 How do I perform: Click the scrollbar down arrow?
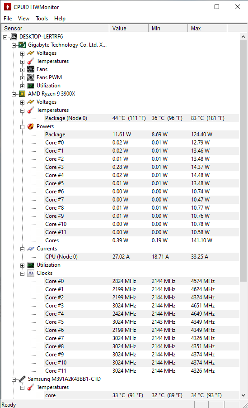point(243,395)
